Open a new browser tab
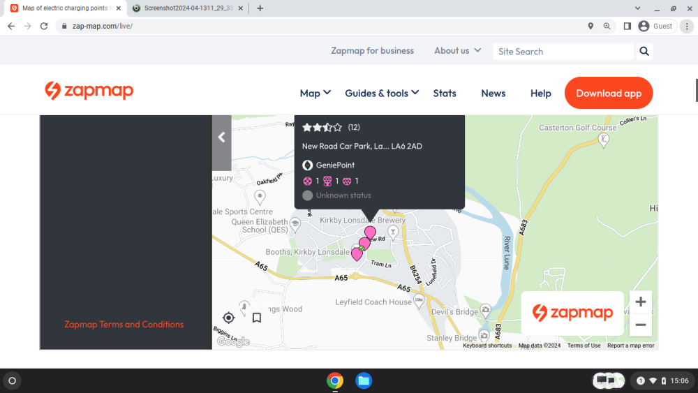698x393 pixels. pos(260,8)
